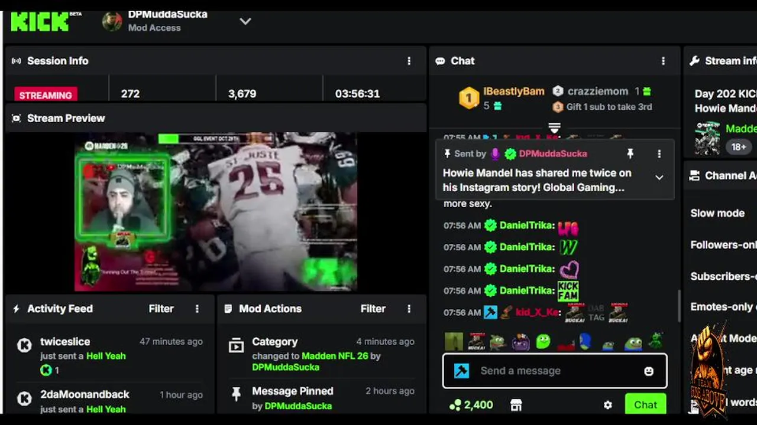757x425 pixels.
Task: Select the 272 viewer count
Action: point(130,94)
